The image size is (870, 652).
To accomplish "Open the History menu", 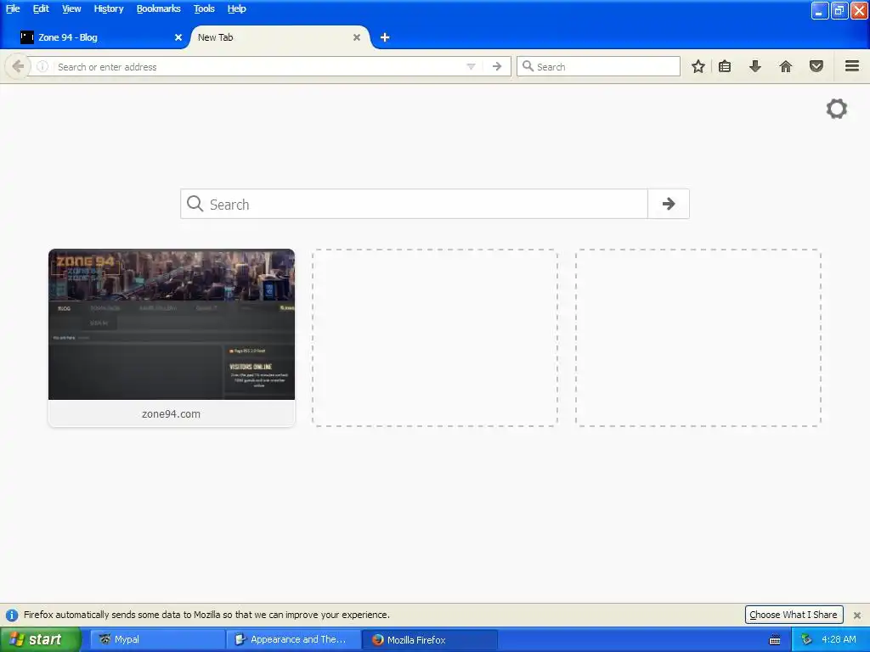I will [108, 8].
